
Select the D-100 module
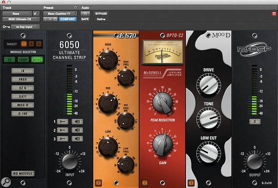pyautogui.click(x=23, y=114)
